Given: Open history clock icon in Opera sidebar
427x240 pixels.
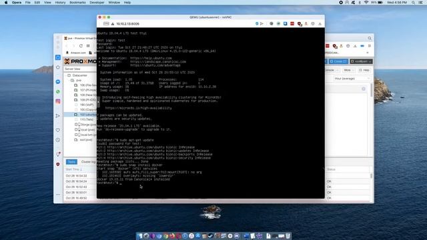Looking at the screenshot, I should [x=58, y=140].
